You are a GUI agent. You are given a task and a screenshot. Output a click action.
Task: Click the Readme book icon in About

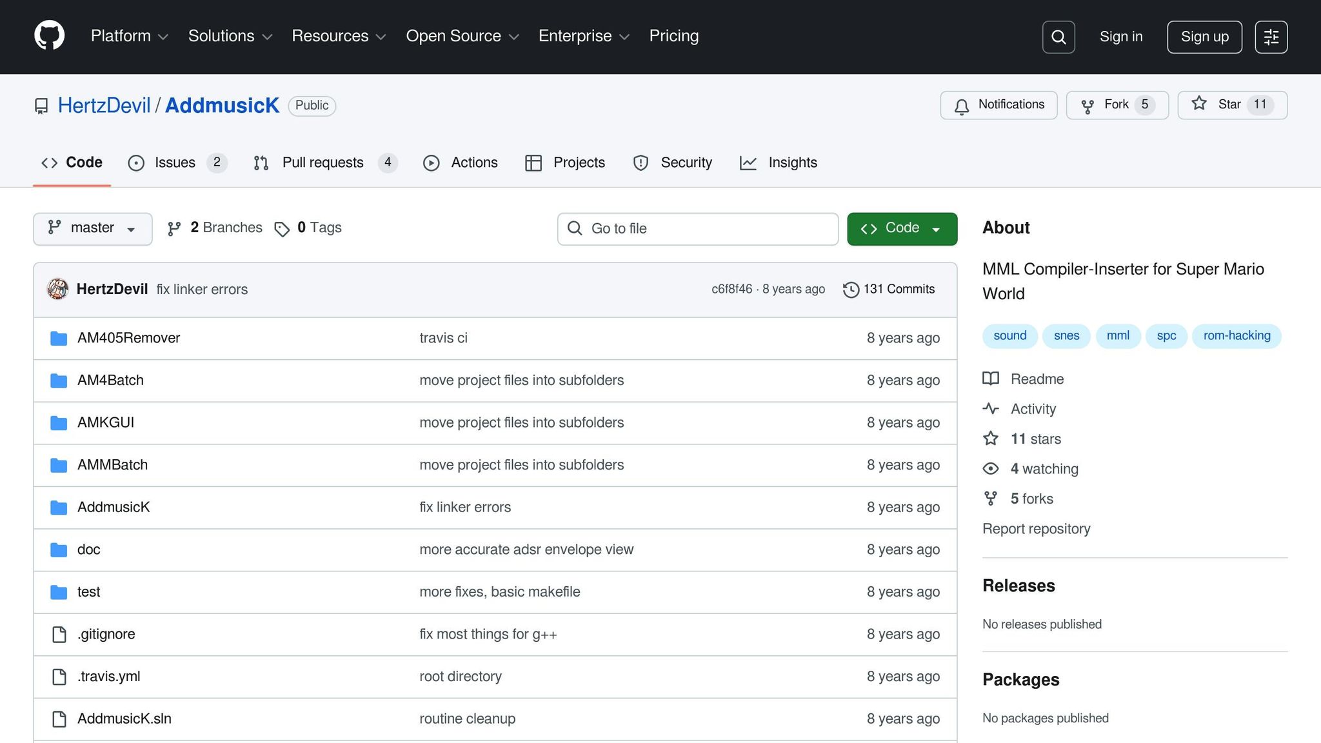click(991, 379)
